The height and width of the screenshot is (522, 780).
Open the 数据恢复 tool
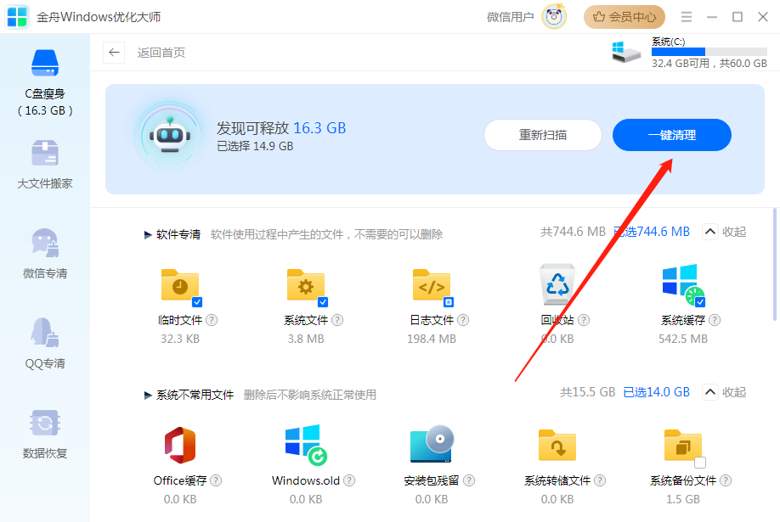point(44,433)
